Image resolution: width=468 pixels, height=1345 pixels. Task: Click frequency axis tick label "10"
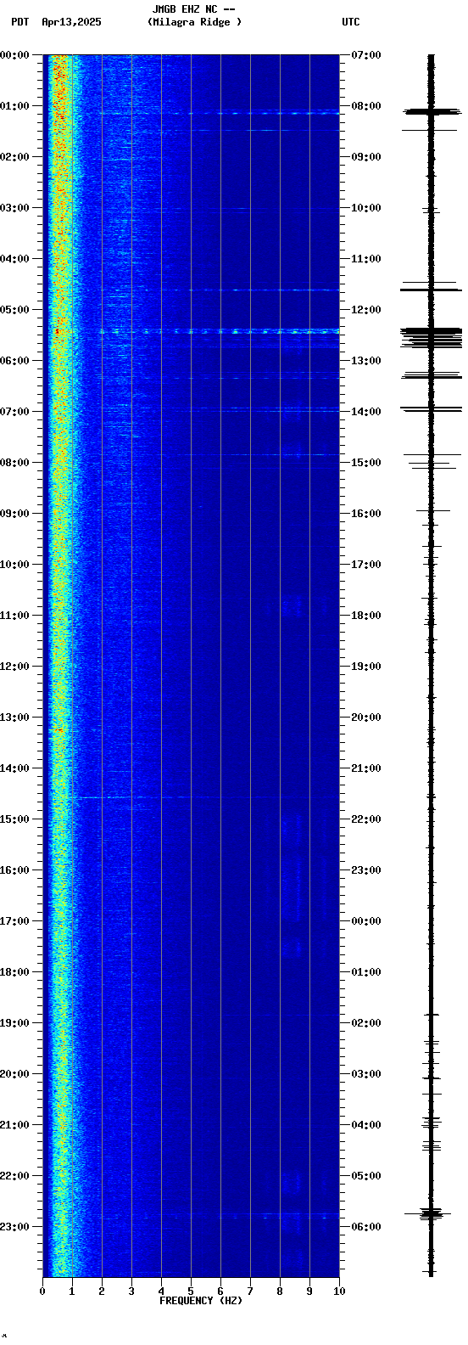tap(339, 1292)
